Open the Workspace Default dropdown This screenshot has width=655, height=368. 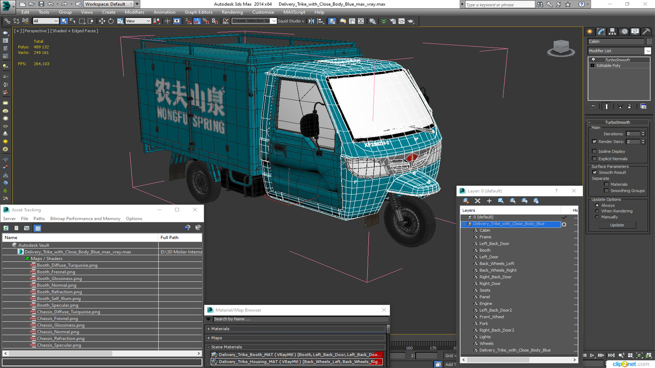pyautogui.click(x=108, y=4)
